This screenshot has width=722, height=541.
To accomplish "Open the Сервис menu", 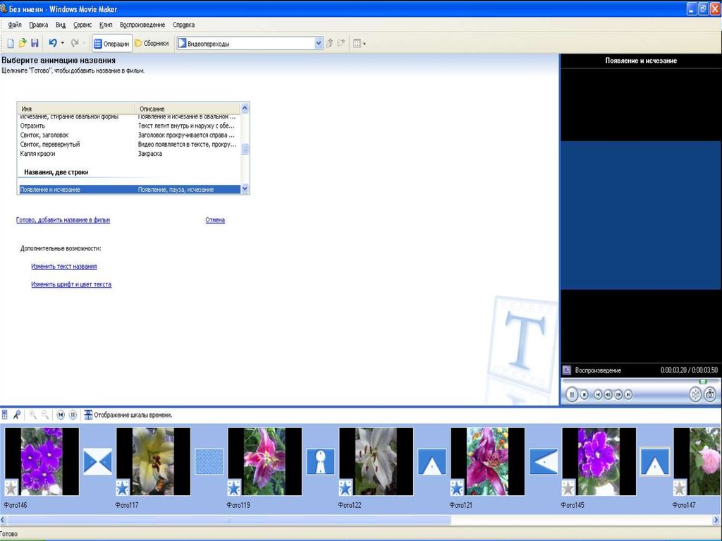I will coord(82,25).
